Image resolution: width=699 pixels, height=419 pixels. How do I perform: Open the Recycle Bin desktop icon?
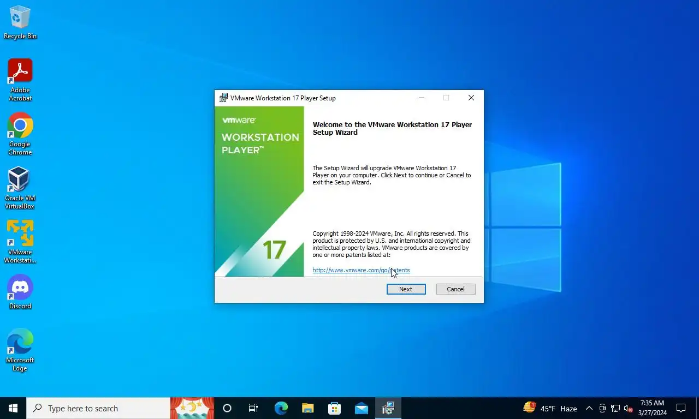click(x=20, y=22)
